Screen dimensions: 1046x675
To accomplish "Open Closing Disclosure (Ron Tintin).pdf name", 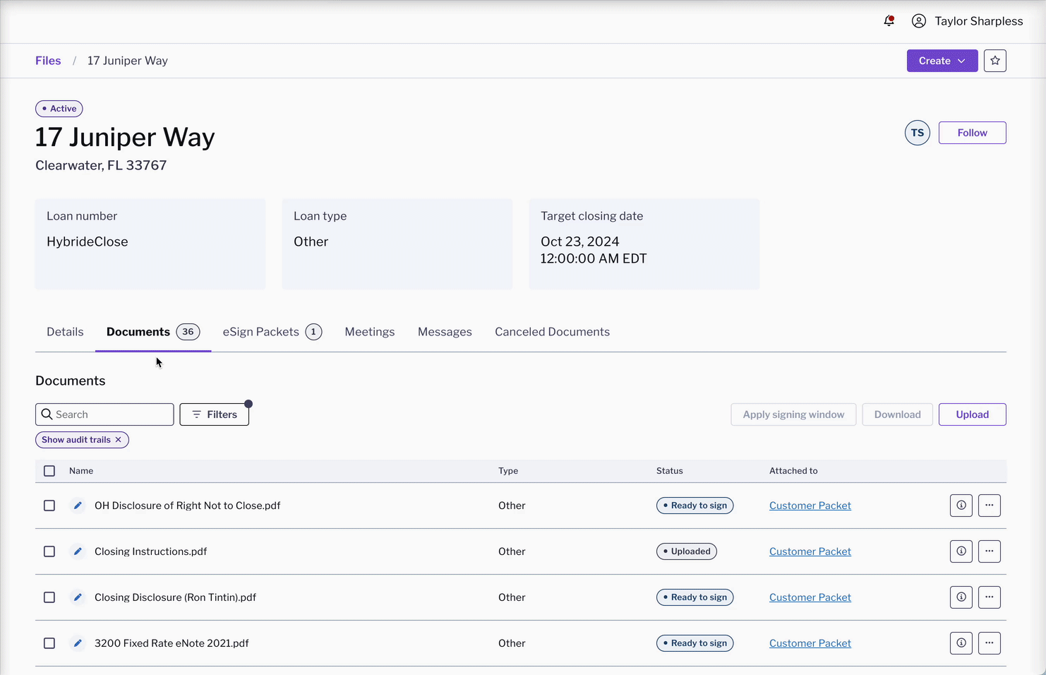I will point(175,597).
